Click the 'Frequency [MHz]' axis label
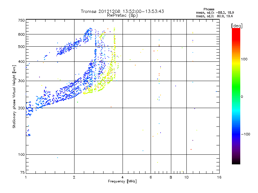This screenshot has width=258, height=193. 122,181
